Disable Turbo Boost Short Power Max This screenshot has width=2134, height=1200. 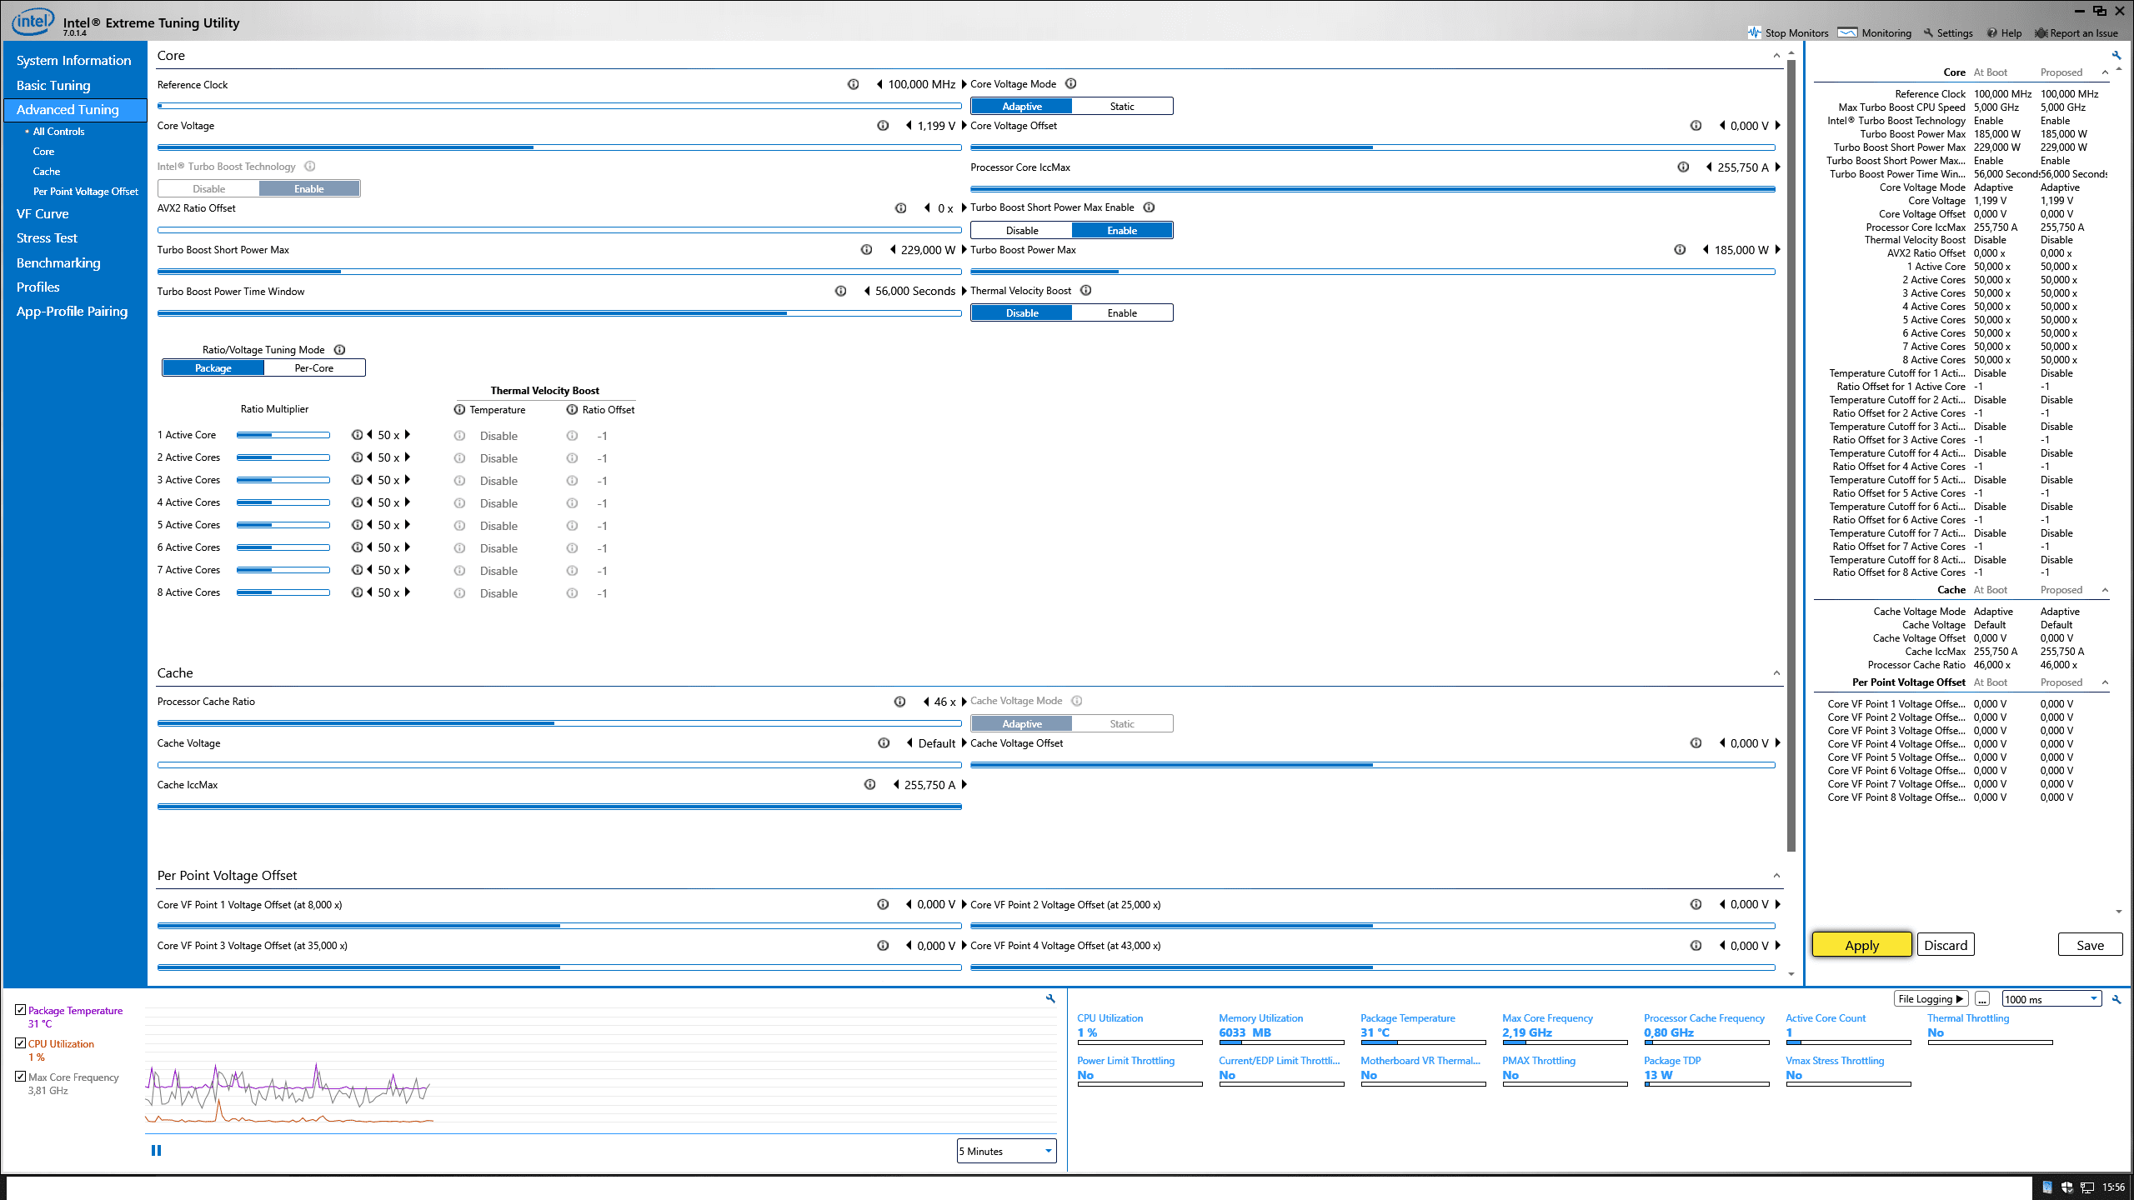[x=1022, y=230]
